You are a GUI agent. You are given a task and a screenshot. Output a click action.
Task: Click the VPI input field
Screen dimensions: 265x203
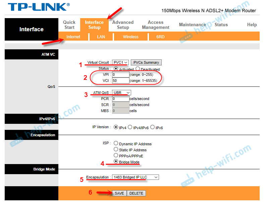point(121,74)
